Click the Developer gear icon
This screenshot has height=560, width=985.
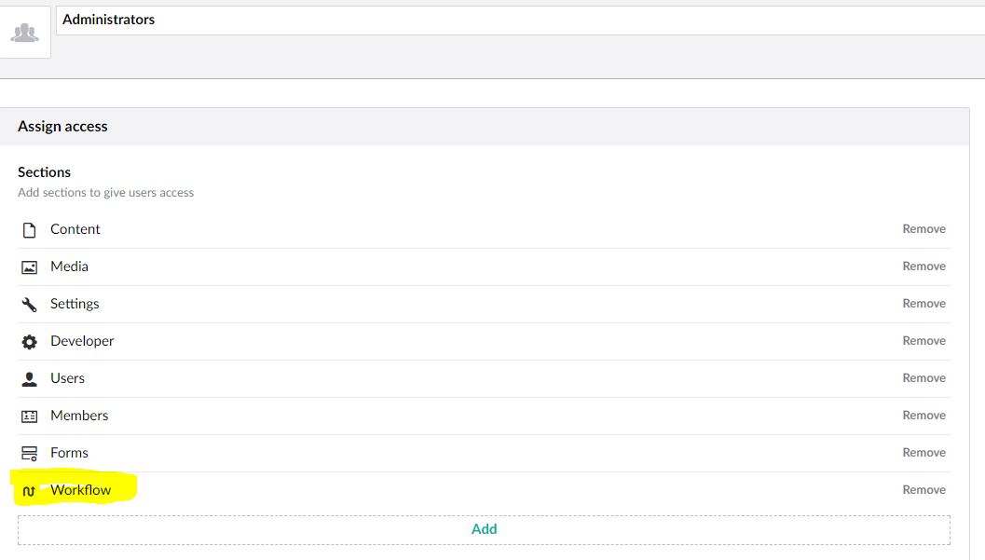tap(29, 342)
